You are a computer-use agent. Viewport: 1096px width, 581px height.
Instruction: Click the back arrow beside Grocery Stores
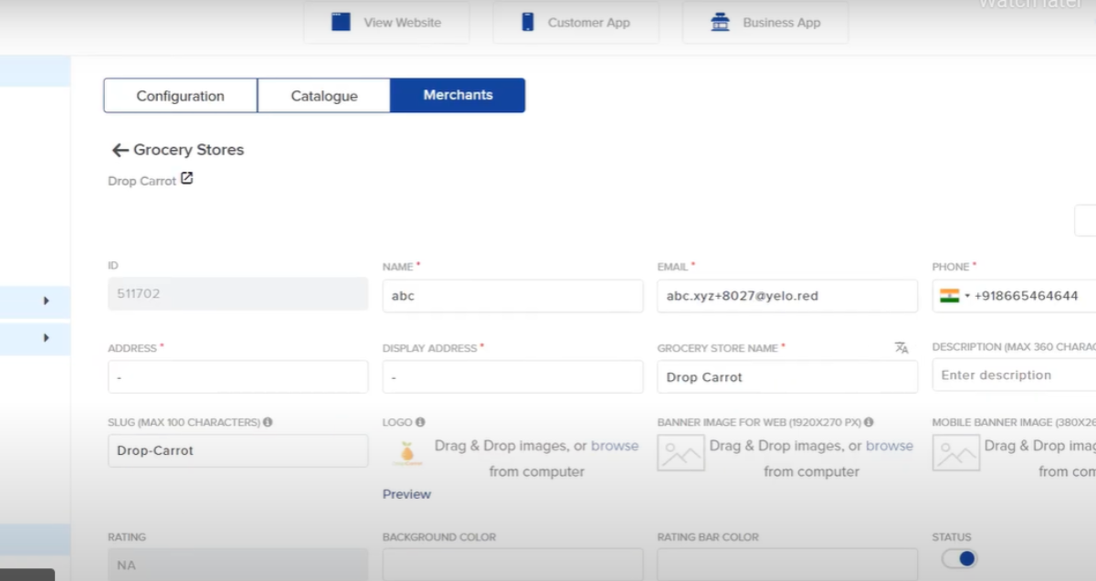[119, 149]
